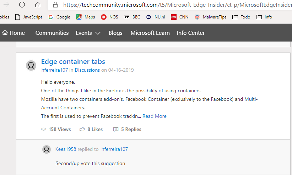Click Kees1958's avatar icon
Screen dimensions: 292x175
47,149
